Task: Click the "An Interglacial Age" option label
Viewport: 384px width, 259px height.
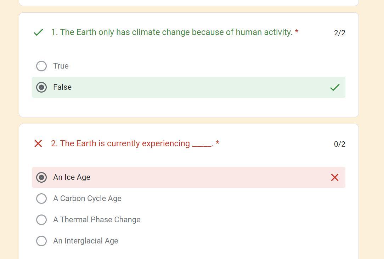Action: [86, 241]
